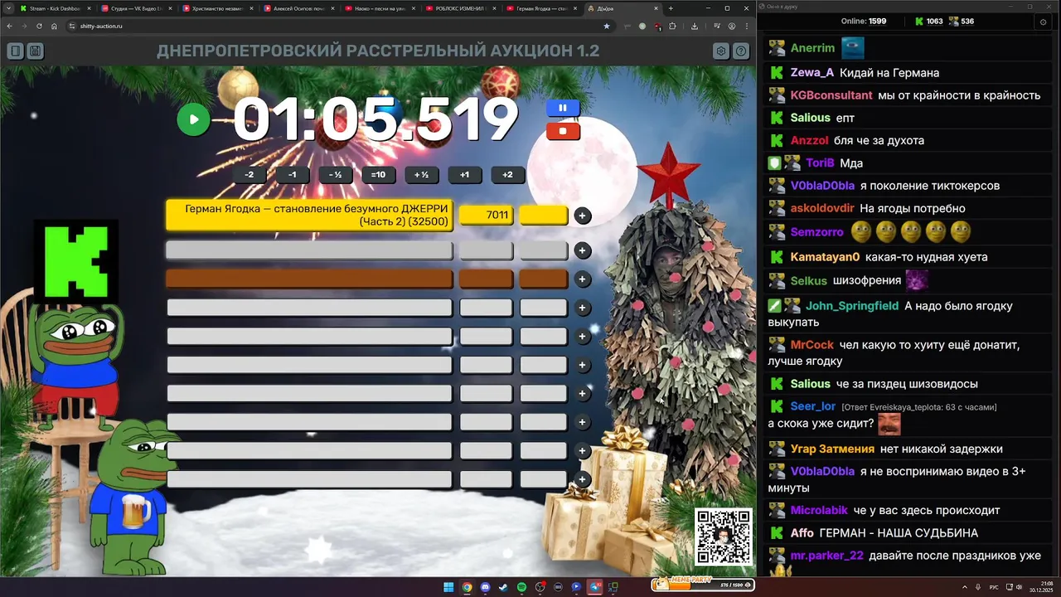This screenshot has width=1061, height=597.
Task: Open the auction settings gear icon
Action: click(721, 51)
